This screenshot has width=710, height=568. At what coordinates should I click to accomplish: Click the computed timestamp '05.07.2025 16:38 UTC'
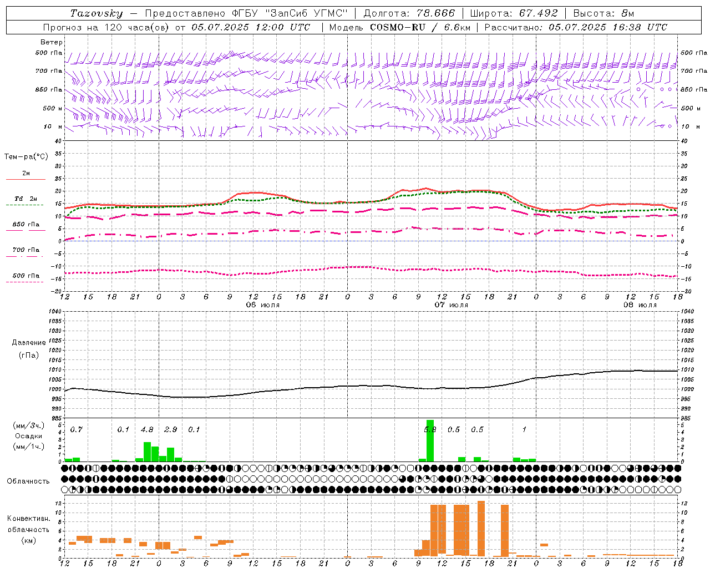tap(608, 27)
